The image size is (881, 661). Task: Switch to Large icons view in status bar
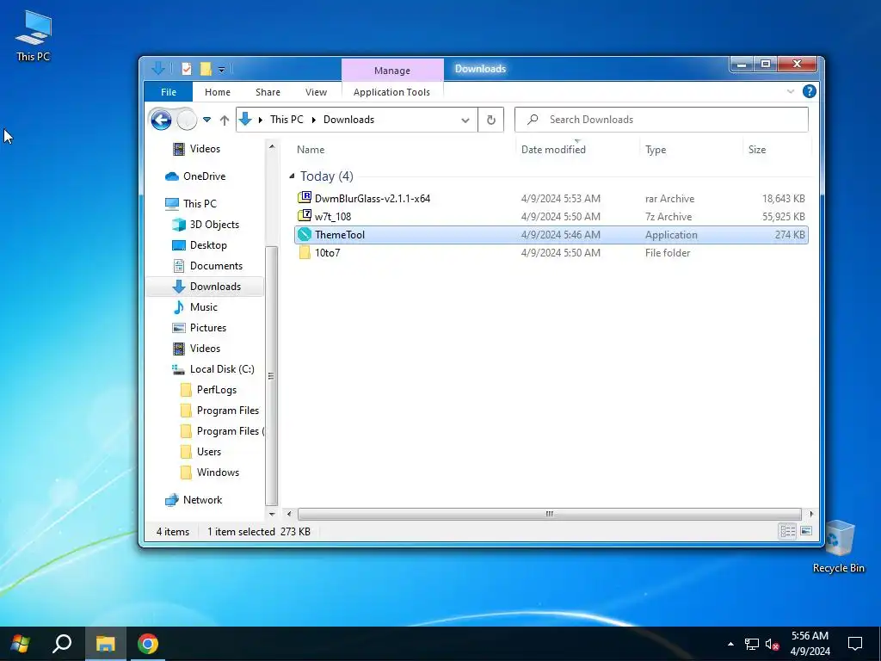(x=806, y=531)
